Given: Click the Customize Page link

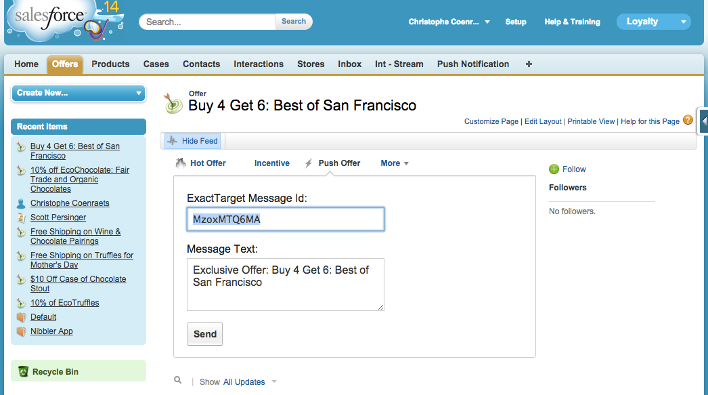Looking at the screenshot, I should click(491, 121).
